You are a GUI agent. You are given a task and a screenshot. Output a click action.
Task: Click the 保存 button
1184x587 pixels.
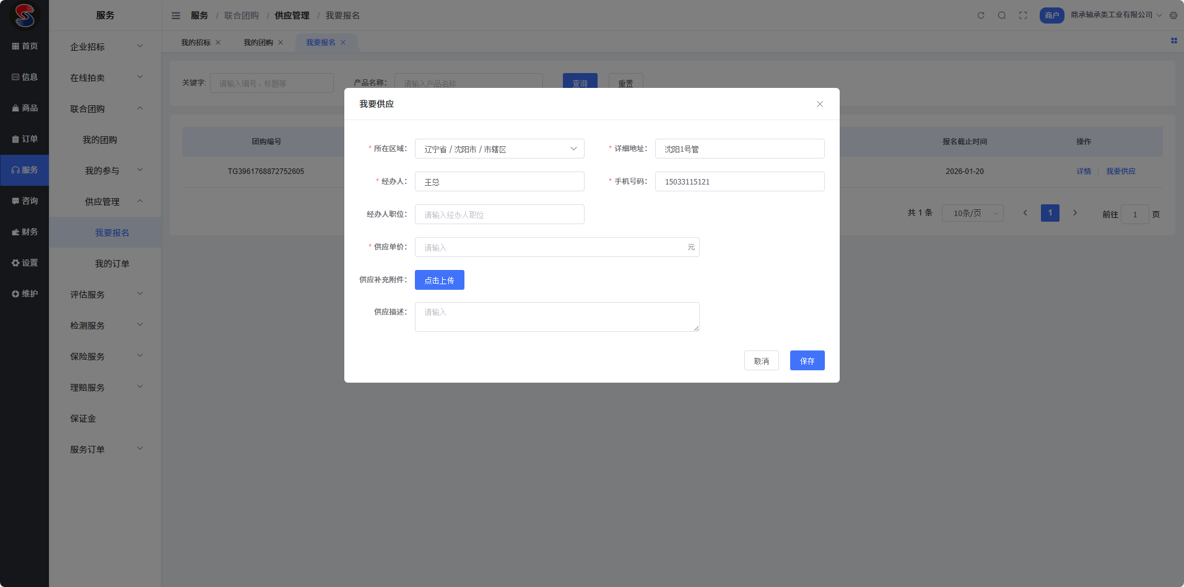click(807, 360)
